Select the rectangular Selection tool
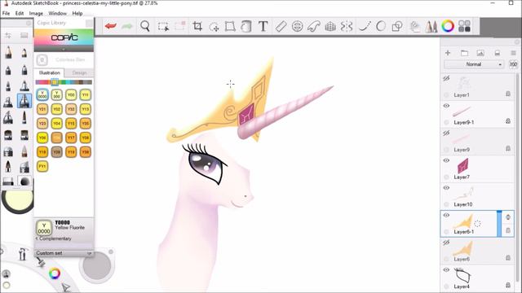 tap(163, 27)
